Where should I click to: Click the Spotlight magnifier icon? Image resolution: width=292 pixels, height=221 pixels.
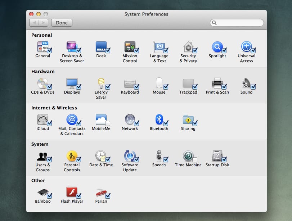click(217, 46)
